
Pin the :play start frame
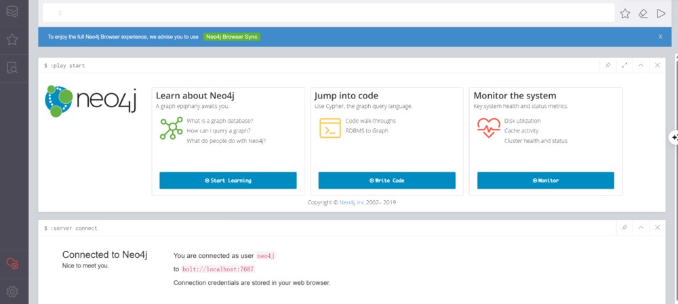[x=608, y=65]
